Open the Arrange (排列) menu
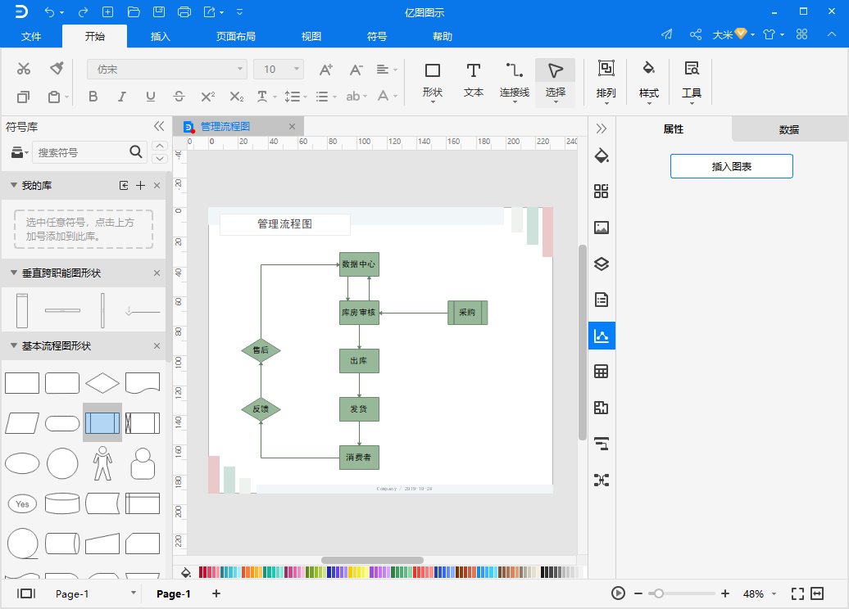The width and height of the screenshot is (849, 609). point(606,81)
